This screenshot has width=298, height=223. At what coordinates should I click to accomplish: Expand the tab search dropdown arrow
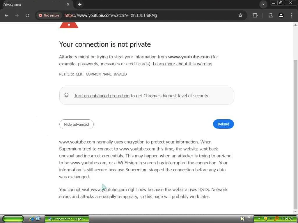pos(263,4)
